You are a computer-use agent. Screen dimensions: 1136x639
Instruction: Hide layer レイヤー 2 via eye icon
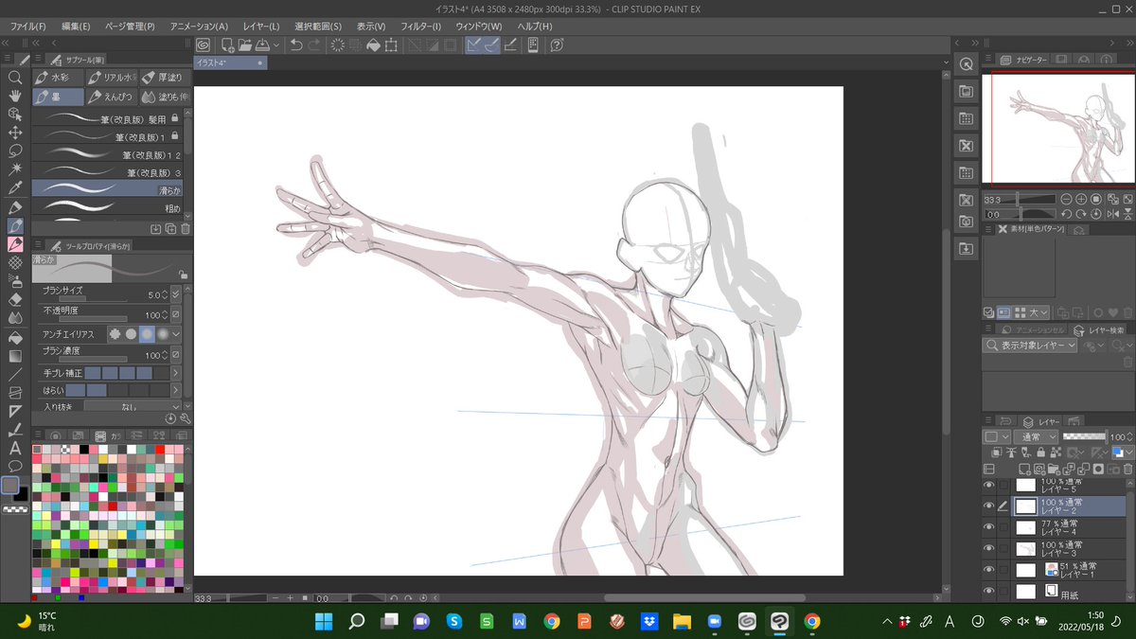(989, 506)
